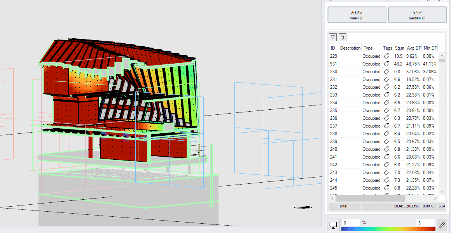Select the 5.5% median DF metric card
Viewport: 451px width, 233px height.
click(x=417, y=15)
